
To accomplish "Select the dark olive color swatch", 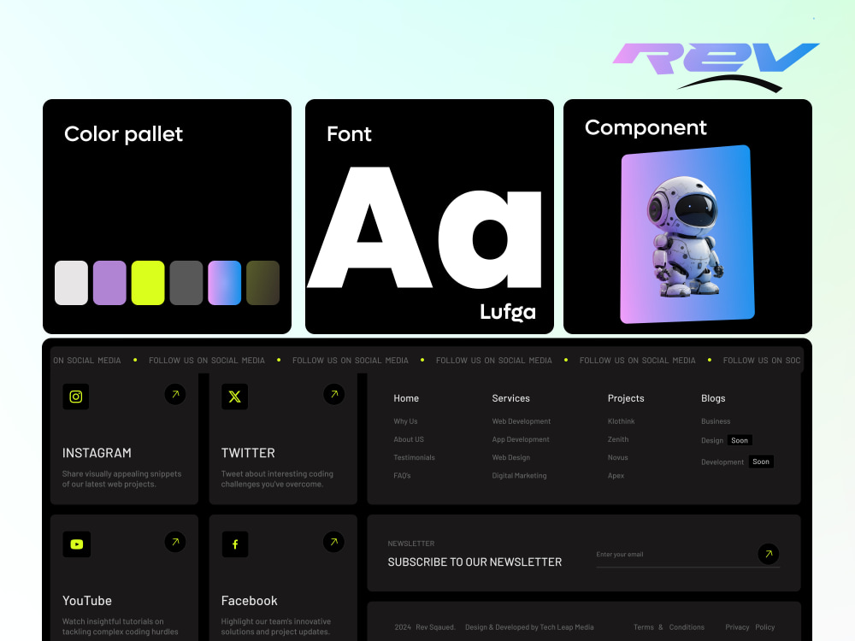I will (x=262, y=283).
